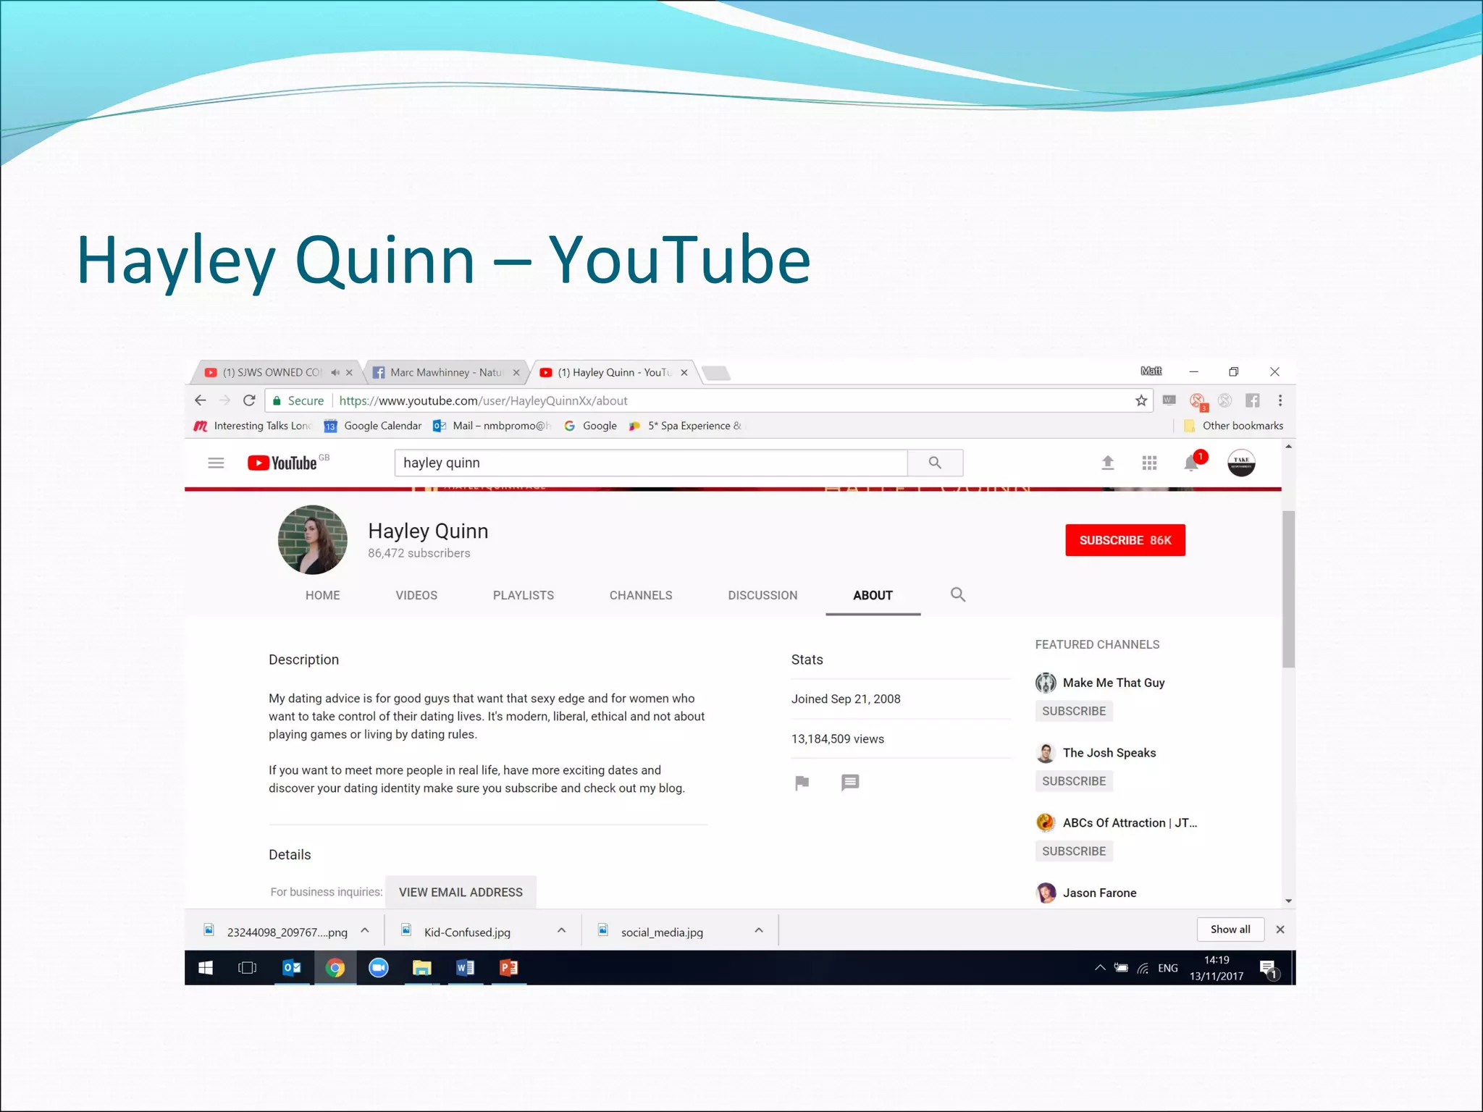Open Windows Start menu
1483x1112 pixels.
pyautogui.click(x=206, y=968)
